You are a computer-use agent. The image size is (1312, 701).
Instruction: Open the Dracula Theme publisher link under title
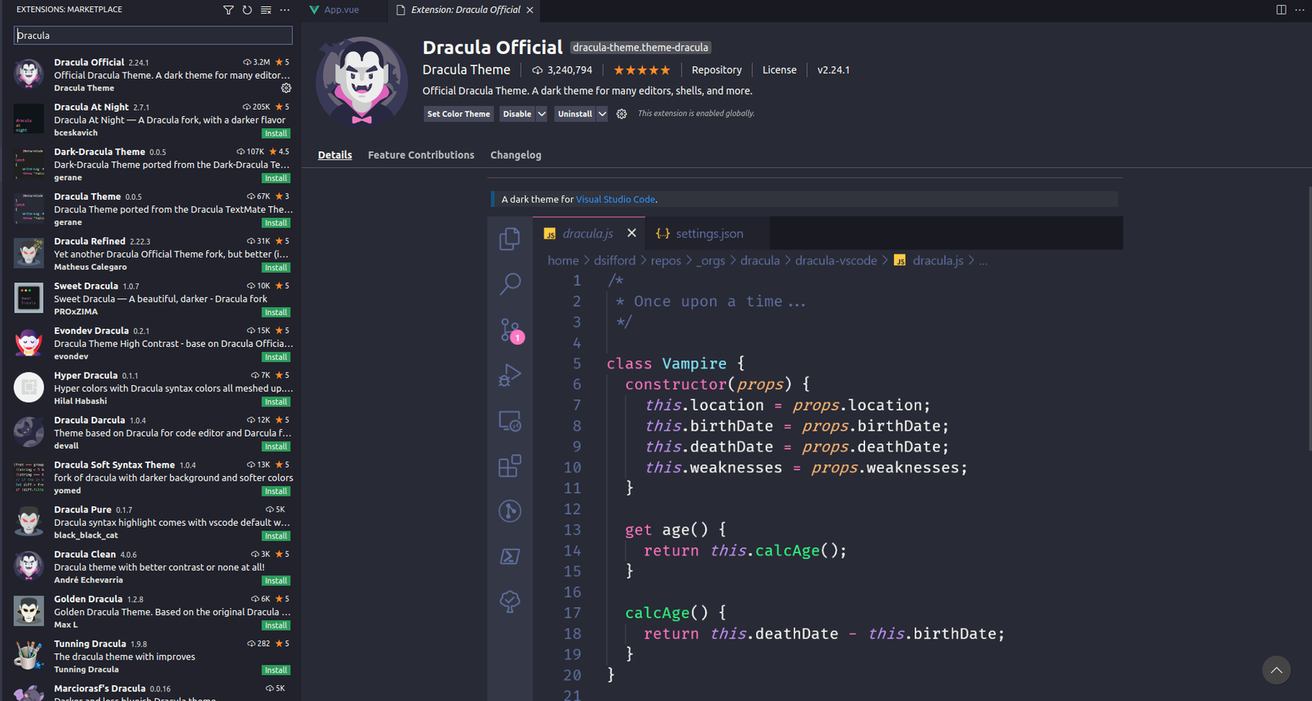(466, 70)
